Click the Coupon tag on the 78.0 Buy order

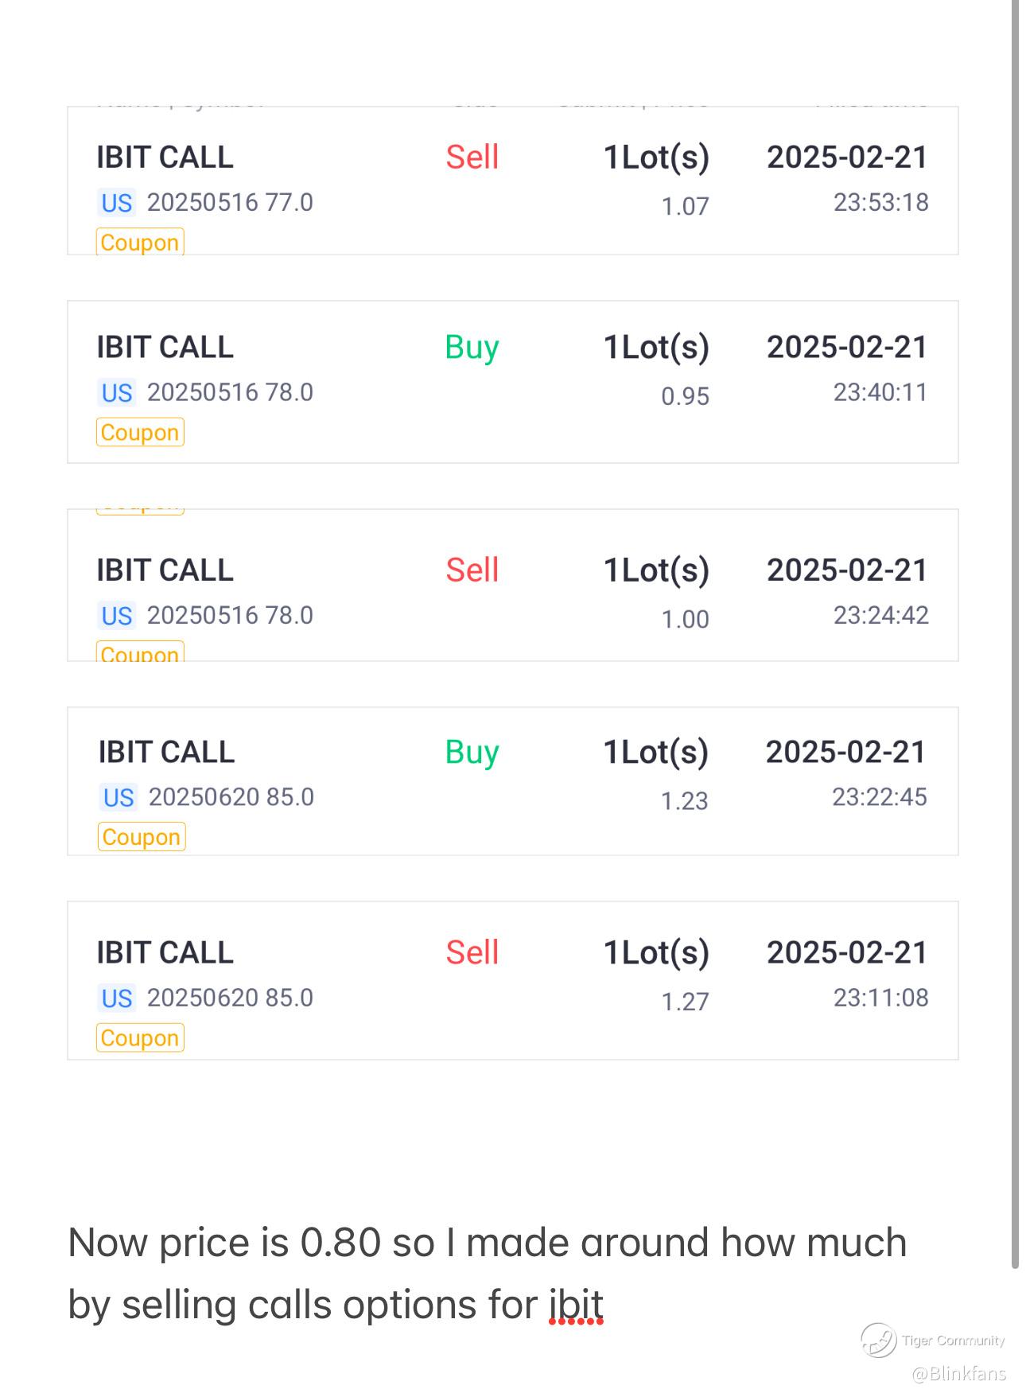140,432
